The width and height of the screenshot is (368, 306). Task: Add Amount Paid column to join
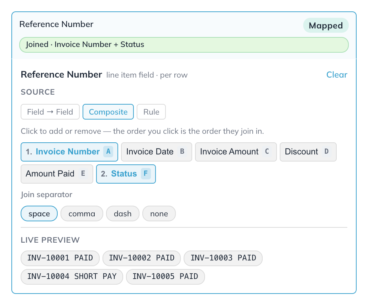[57, 174]
